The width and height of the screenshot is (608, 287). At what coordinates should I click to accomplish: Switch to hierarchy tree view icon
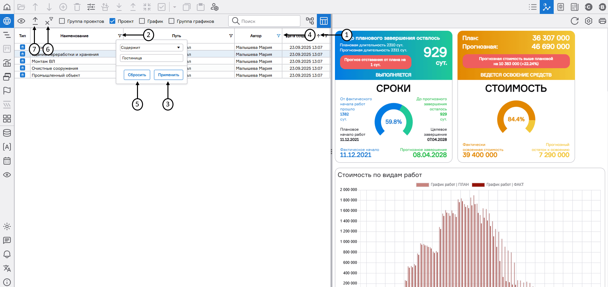tap(310, 21)
